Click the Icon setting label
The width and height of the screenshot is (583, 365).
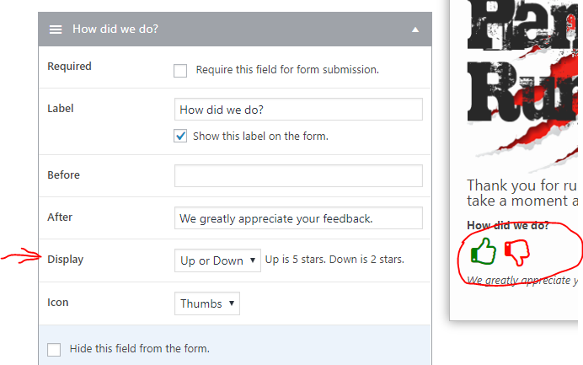pyautogui.click(x=58, y=302)
